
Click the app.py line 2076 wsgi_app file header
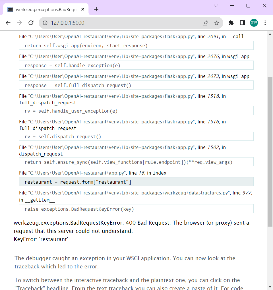(134, 56)
